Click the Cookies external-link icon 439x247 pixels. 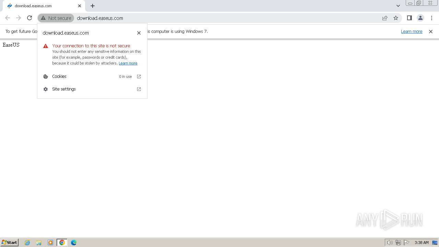[139, 77]
